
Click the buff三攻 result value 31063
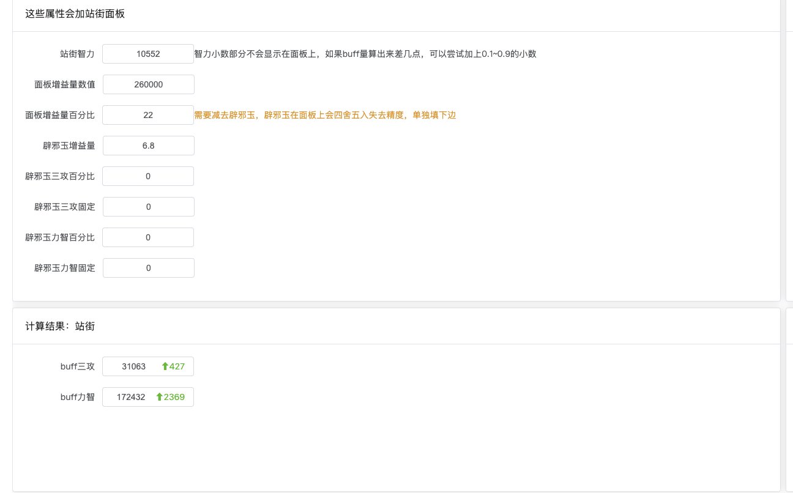tap(133, 366)
